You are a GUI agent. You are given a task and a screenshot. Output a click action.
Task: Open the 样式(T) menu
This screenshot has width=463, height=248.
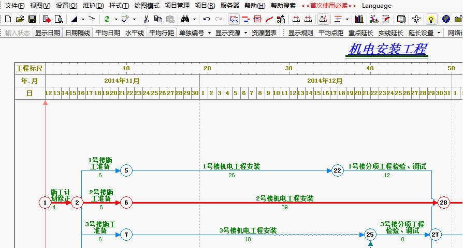tap(119, 6)
